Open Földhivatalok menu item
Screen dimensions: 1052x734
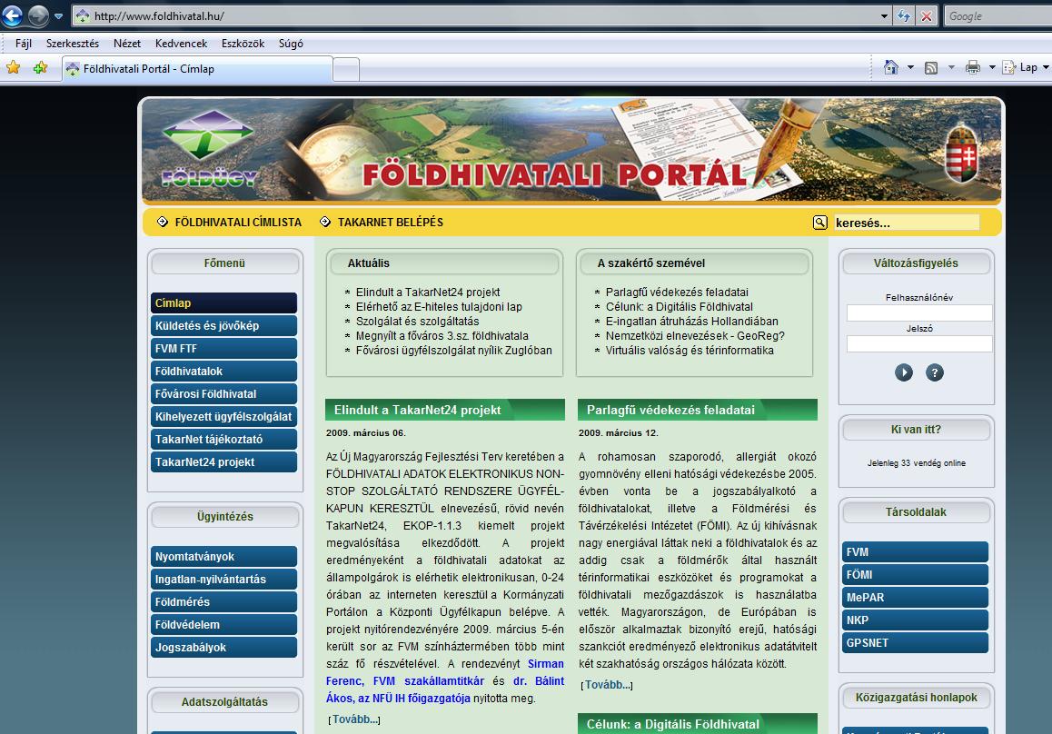[x=224, y=372]
